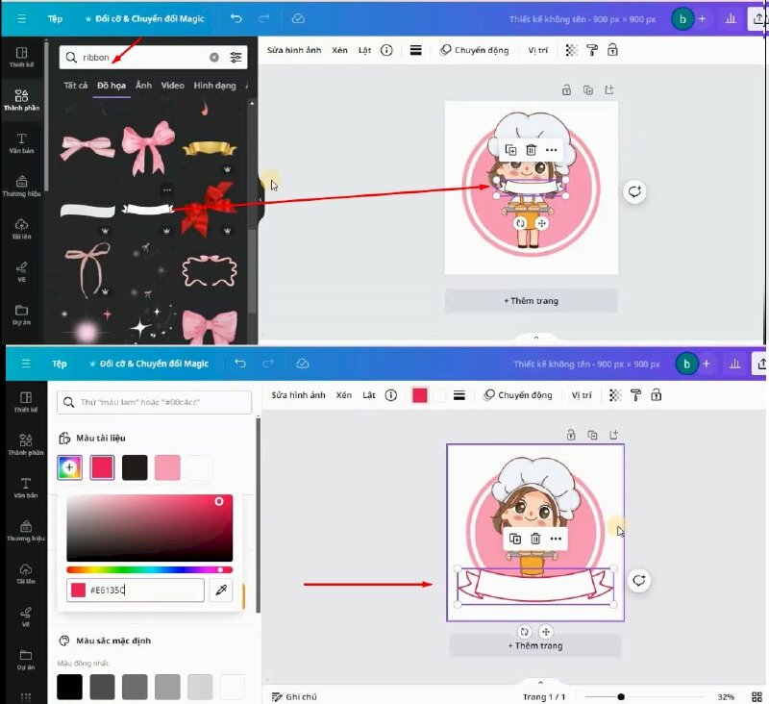This screenshot has height=704, width=769.
Task: Click the zoom slider handle
Action: 621,696
